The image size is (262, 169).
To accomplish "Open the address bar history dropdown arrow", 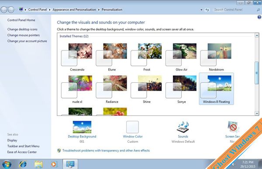I will 201,10.
